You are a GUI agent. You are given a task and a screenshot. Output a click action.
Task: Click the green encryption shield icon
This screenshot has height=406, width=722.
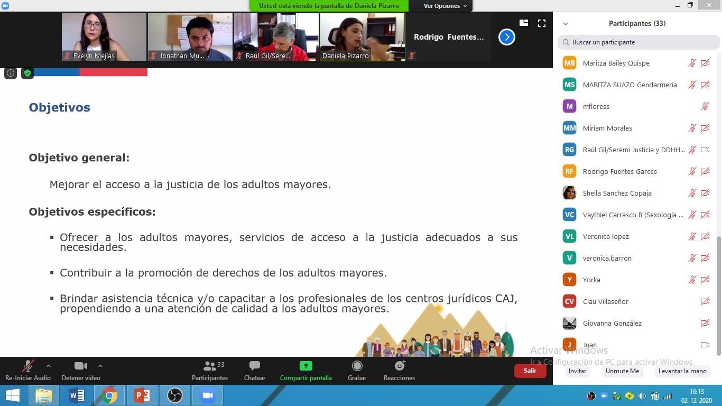pos(27,73)
